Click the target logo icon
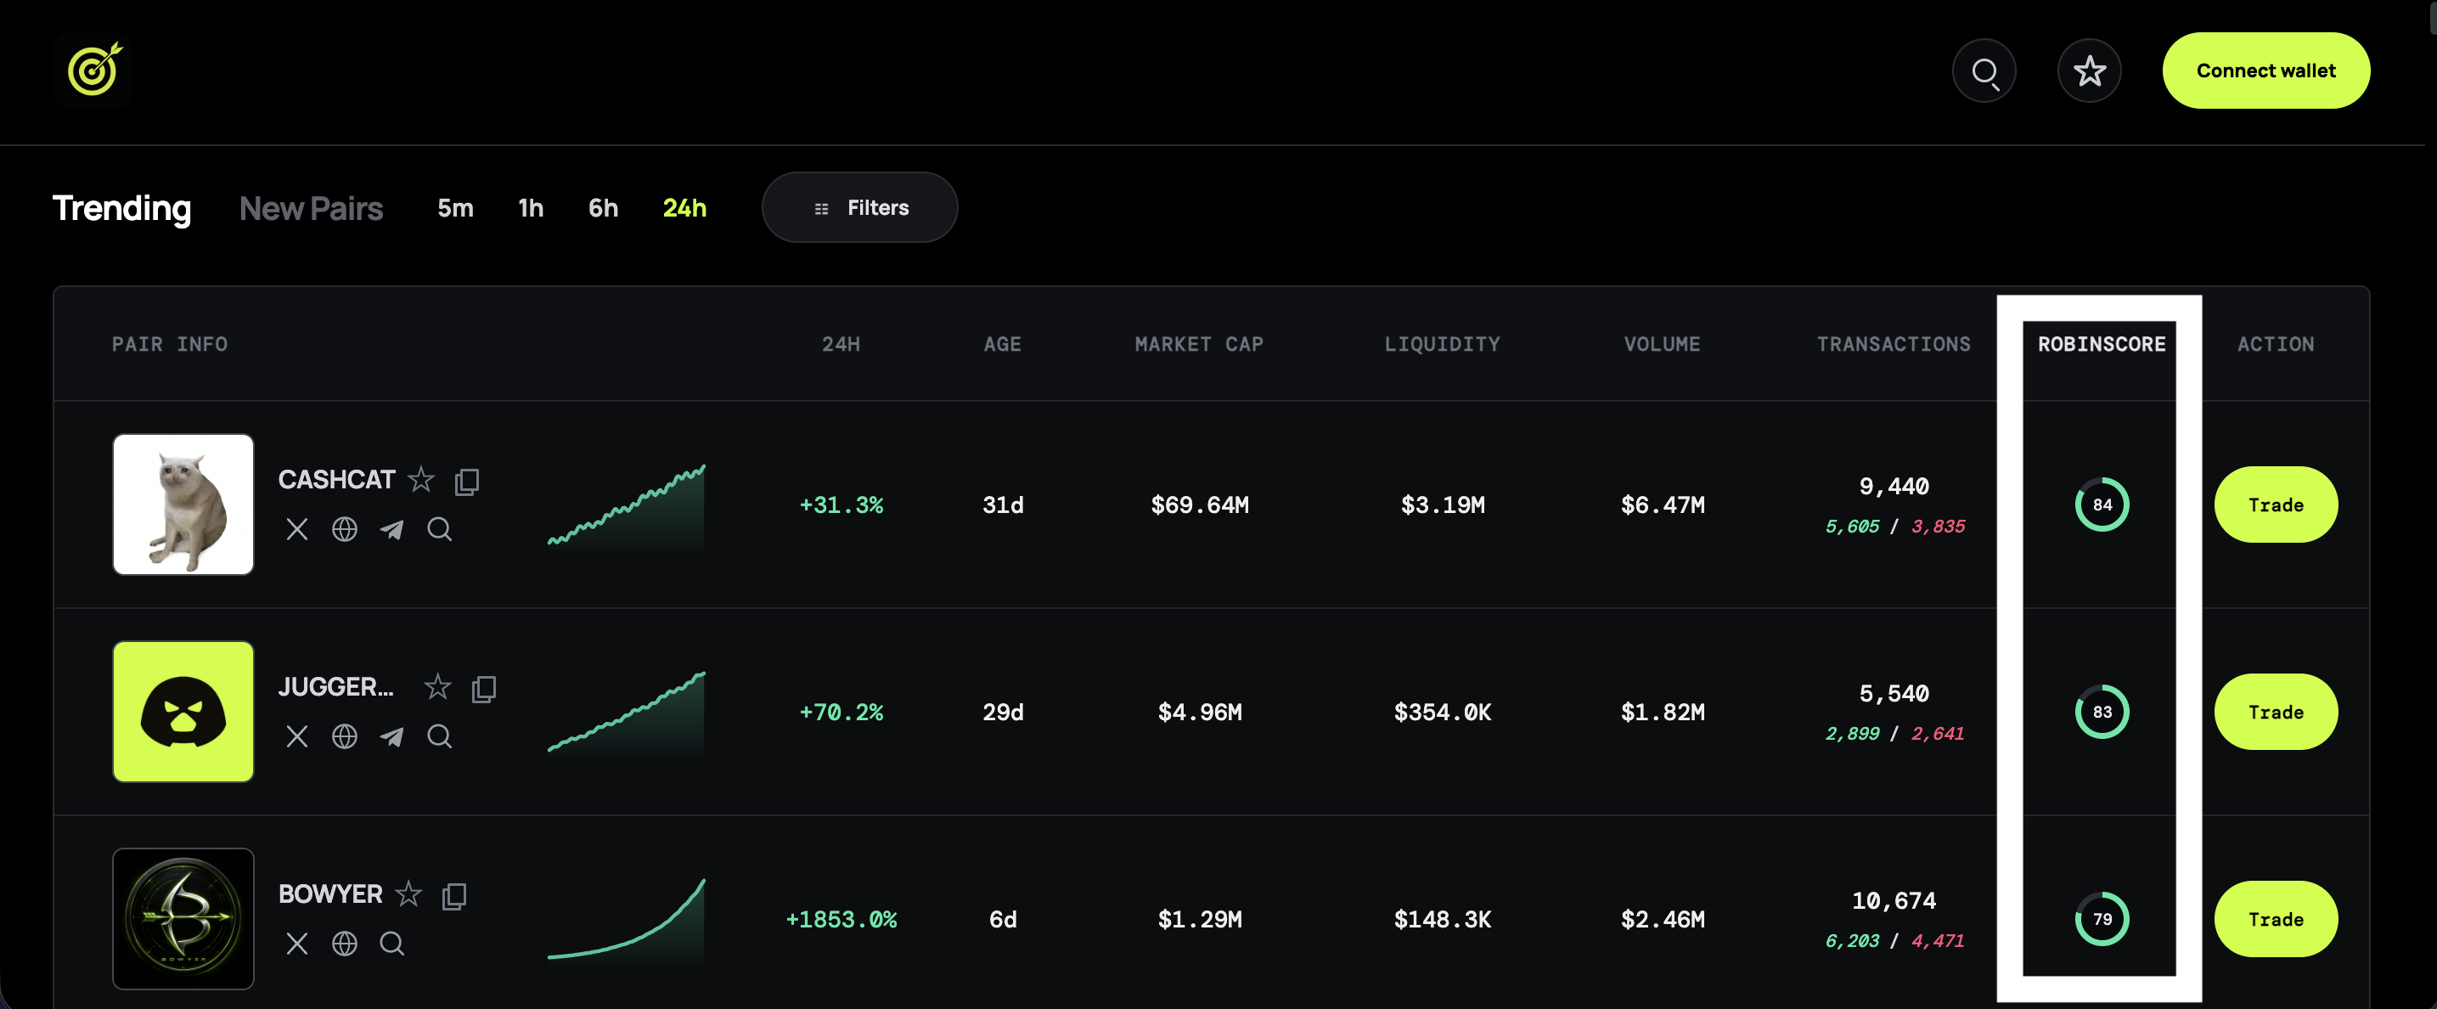 coord(93,70)
